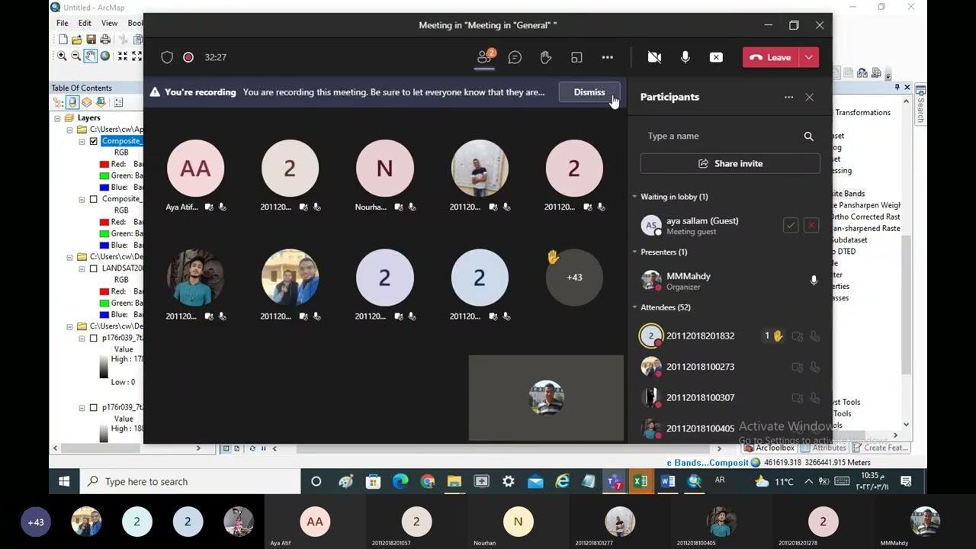This screenshot has height=549, width=976.
Task: Select the Zoom Out tool in ArcMap
Action: click(x=75, y=56)
